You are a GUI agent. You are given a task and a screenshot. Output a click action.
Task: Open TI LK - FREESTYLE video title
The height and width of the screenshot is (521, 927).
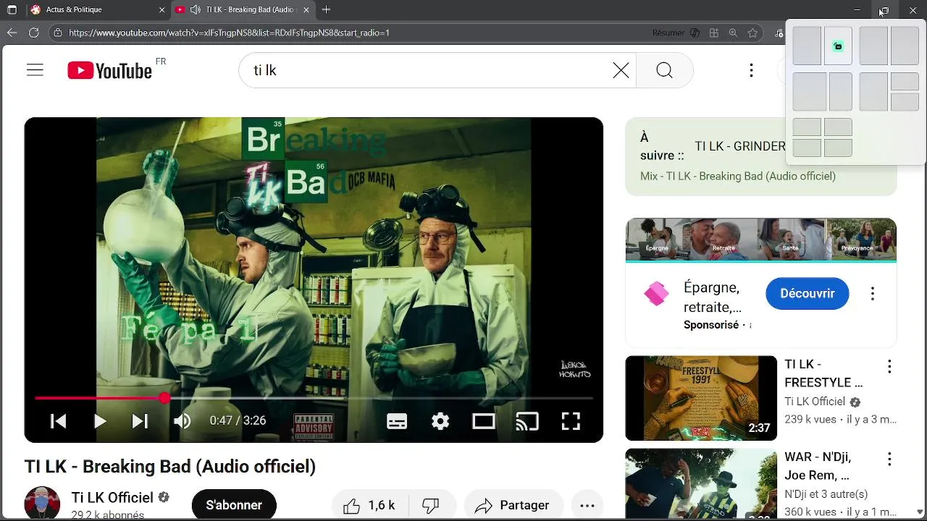(824, 373)
